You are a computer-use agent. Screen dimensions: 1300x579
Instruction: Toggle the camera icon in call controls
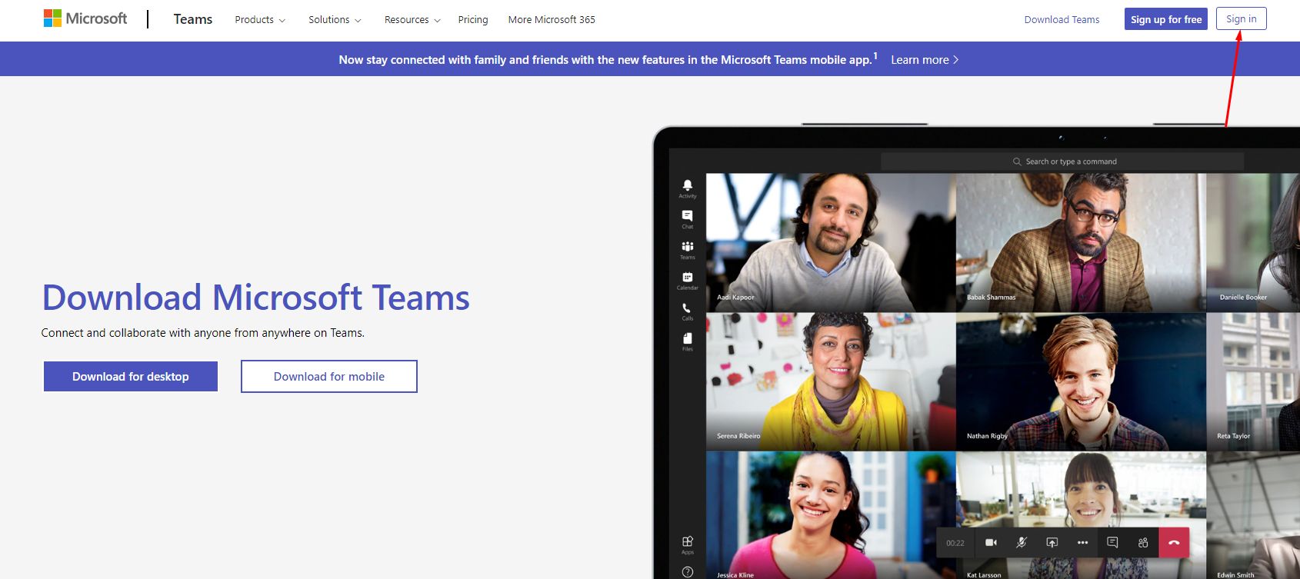[x=991, y=543]
